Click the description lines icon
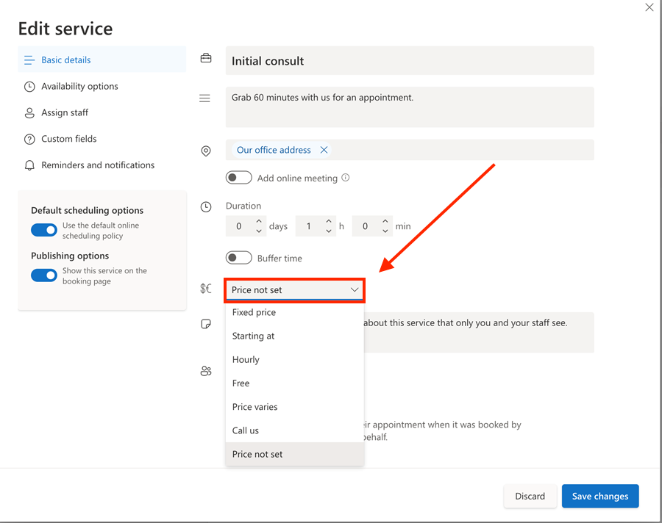 (204, 98)
